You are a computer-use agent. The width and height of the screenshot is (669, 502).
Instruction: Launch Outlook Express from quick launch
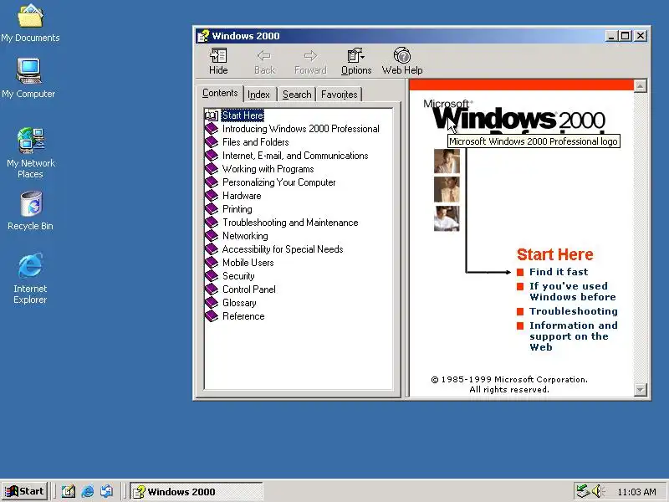107,492
